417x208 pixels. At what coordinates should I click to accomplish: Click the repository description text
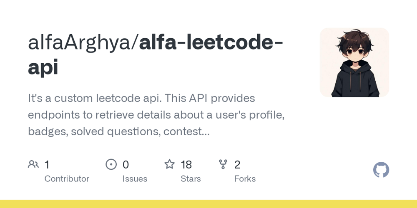point(156,115)
